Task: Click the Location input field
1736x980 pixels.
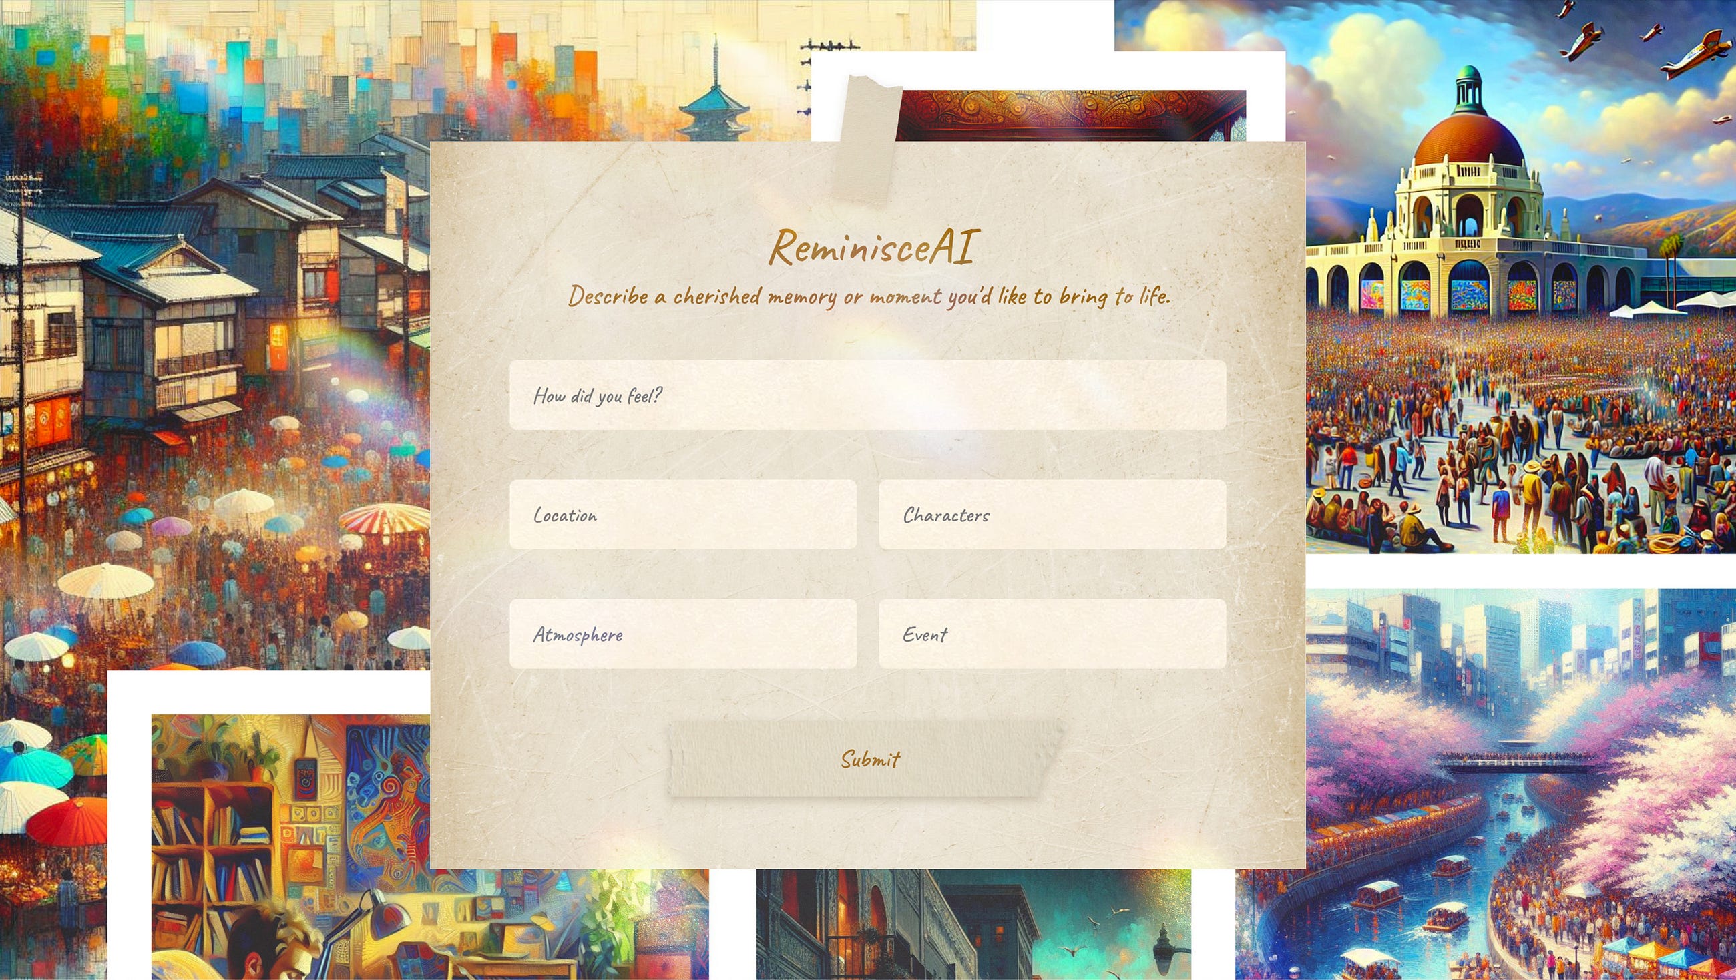Action: click(x=683, y=515)
